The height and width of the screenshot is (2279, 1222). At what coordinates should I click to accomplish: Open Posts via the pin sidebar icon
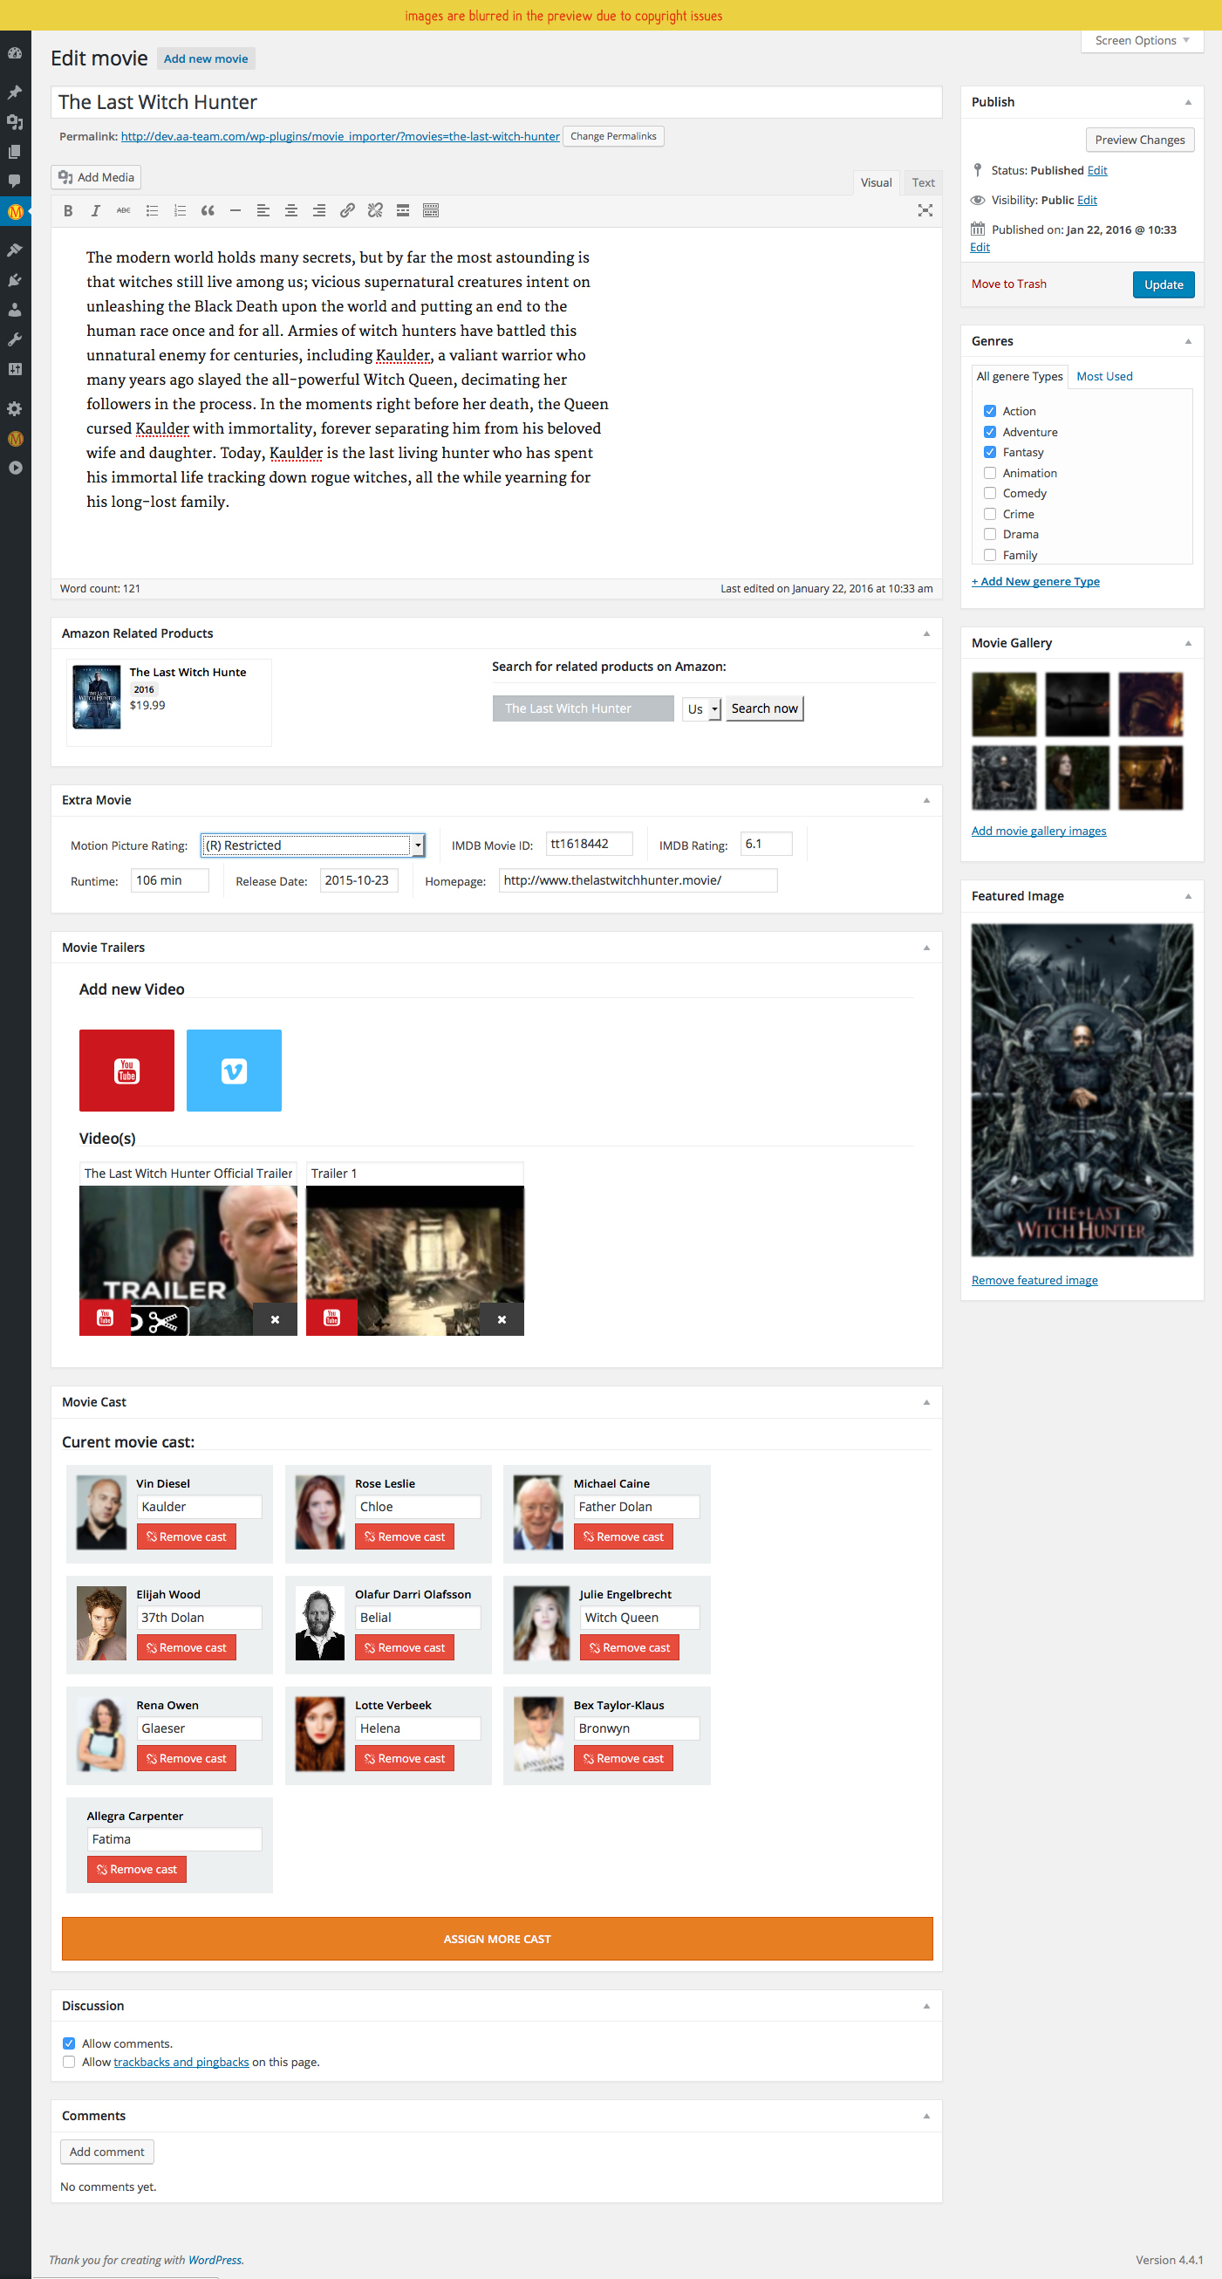15,92
